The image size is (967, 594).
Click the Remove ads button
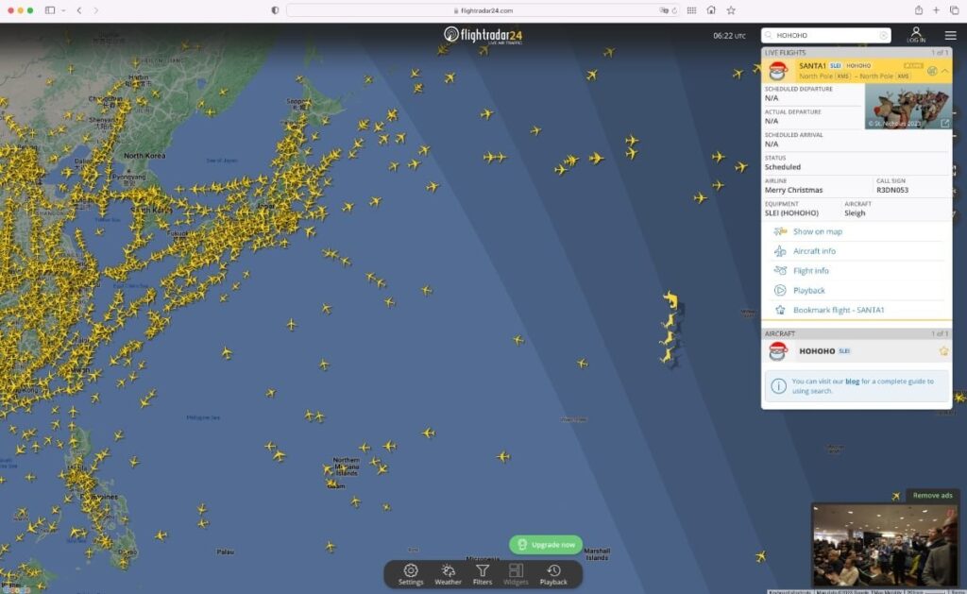(932, 495)
